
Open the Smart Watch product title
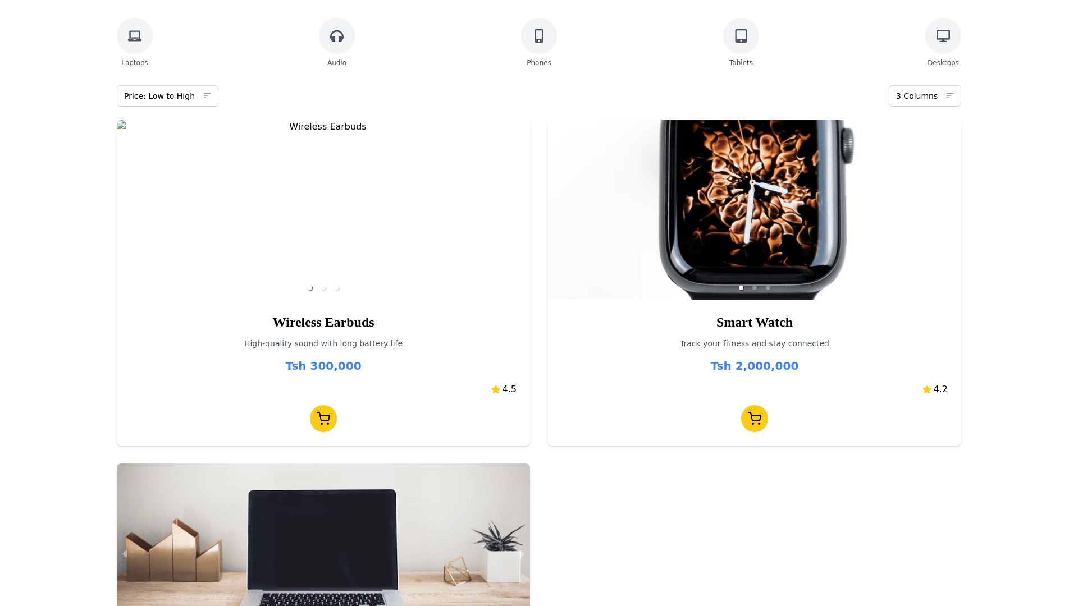[755, 323]
